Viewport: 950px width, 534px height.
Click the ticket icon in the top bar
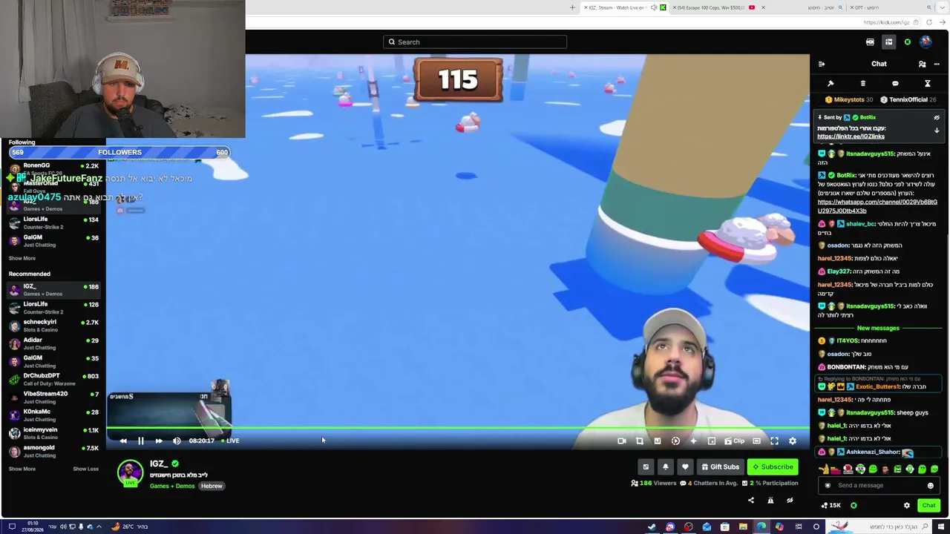pyautogui.click(x=870, y=42)
